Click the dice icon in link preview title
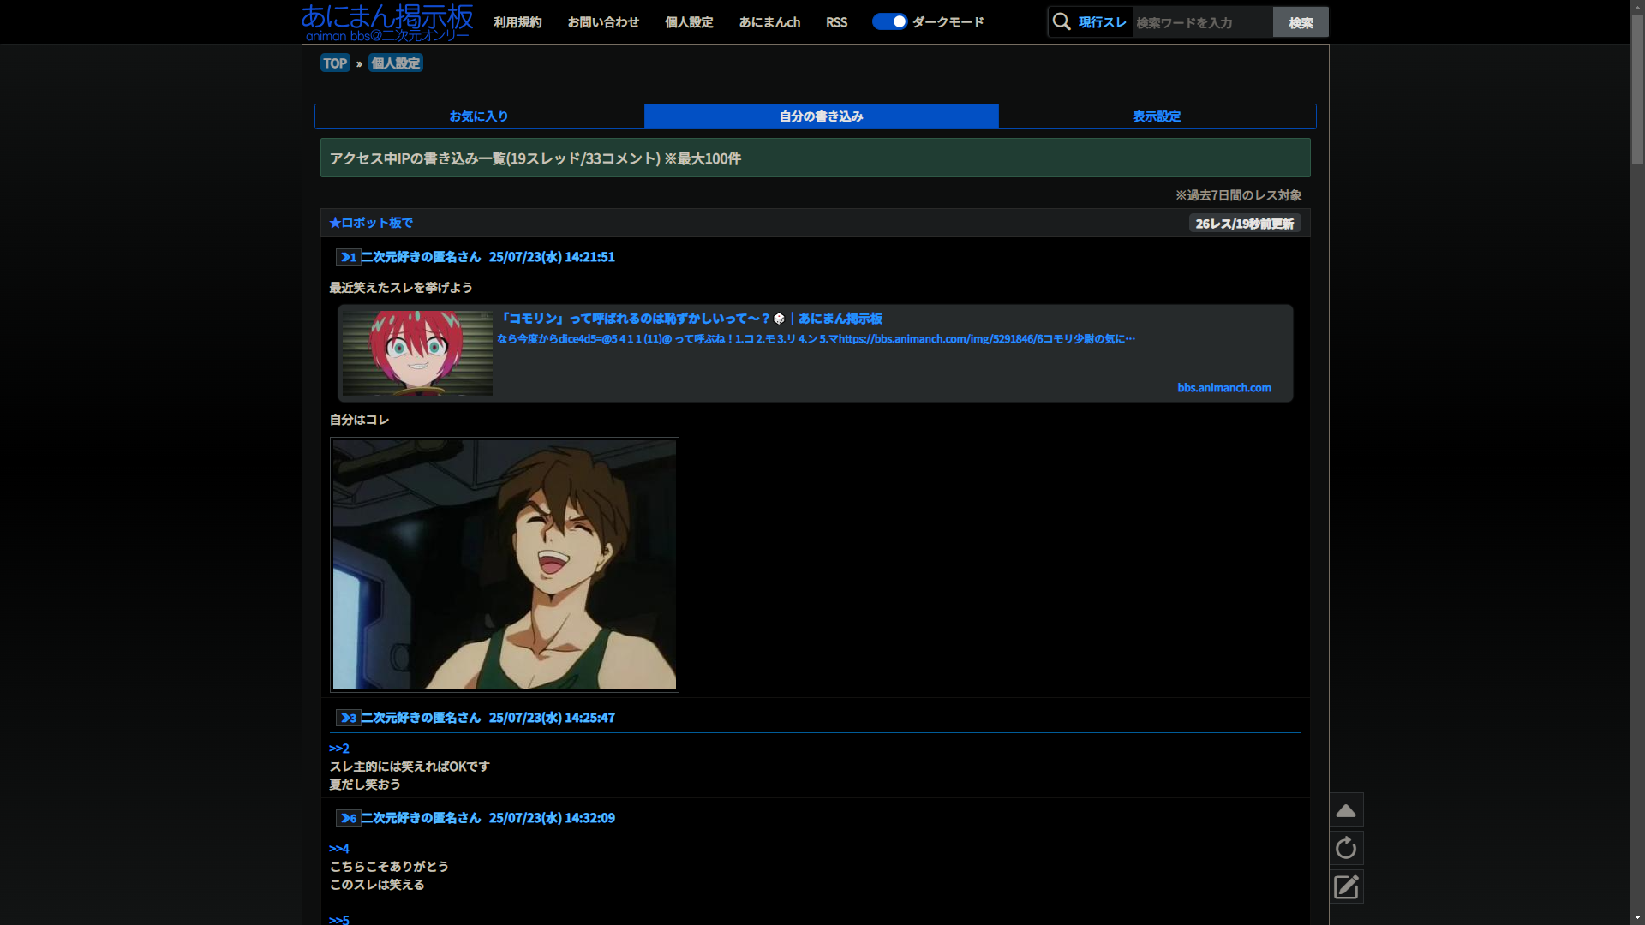1645x925 pixels. click(x=779, y=319)
